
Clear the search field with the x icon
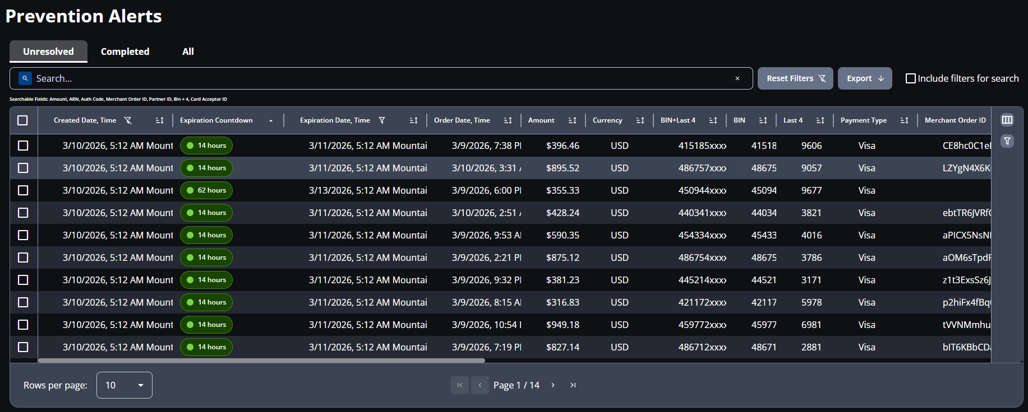[x=737, y=78]
